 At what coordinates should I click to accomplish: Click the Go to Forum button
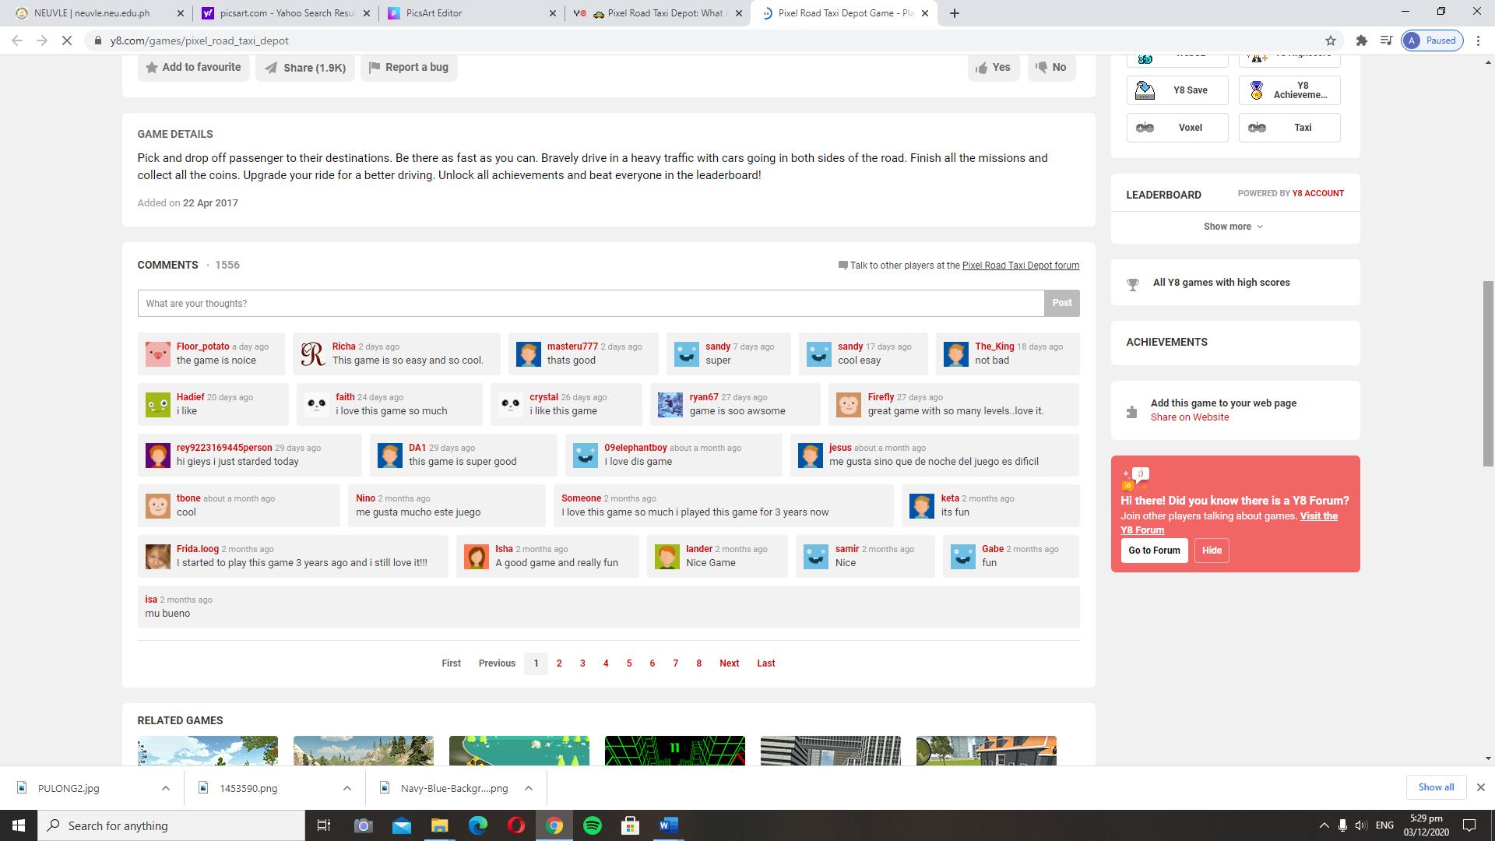1154,551
